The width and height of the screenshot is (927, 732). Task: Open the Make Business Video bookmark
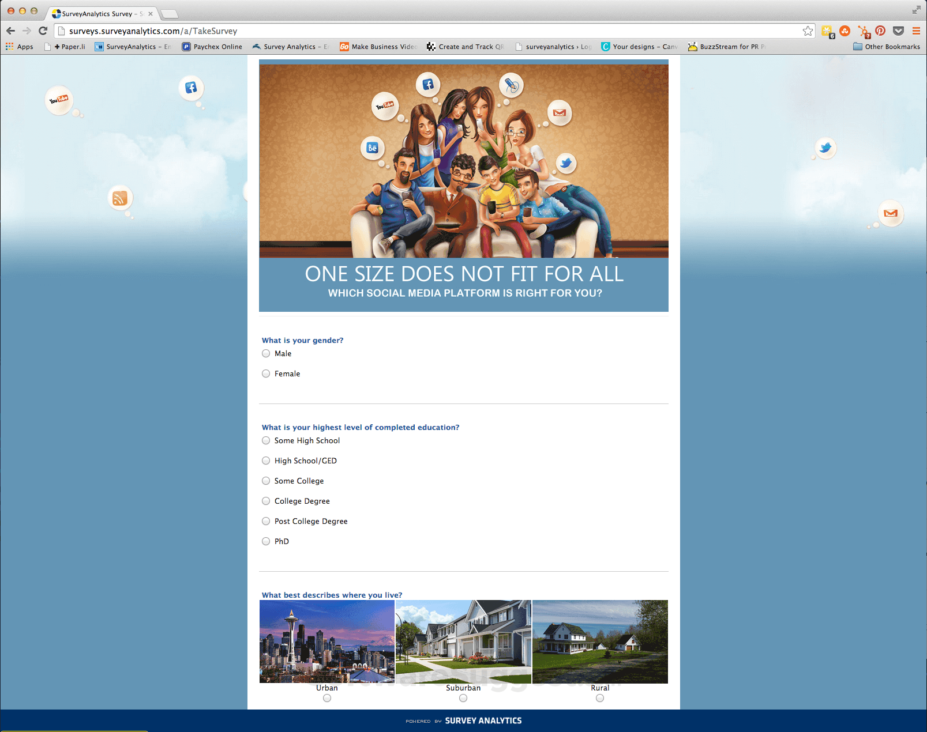[378, 47]
